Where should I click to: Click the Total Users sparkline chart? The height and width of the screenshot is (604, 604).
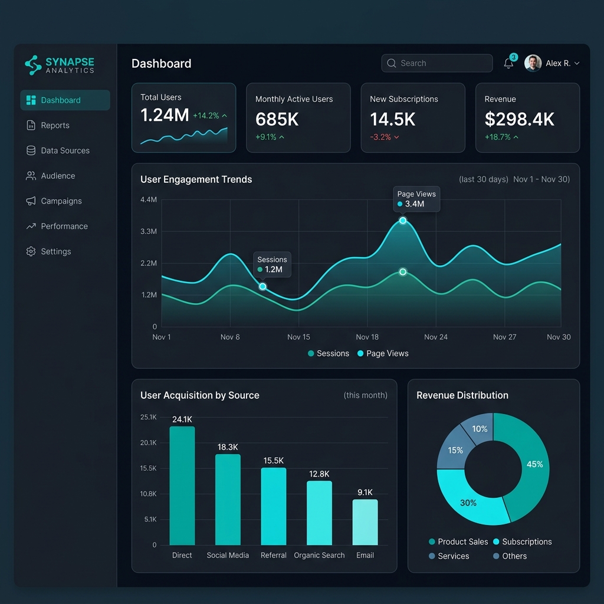tap(184, 136)
